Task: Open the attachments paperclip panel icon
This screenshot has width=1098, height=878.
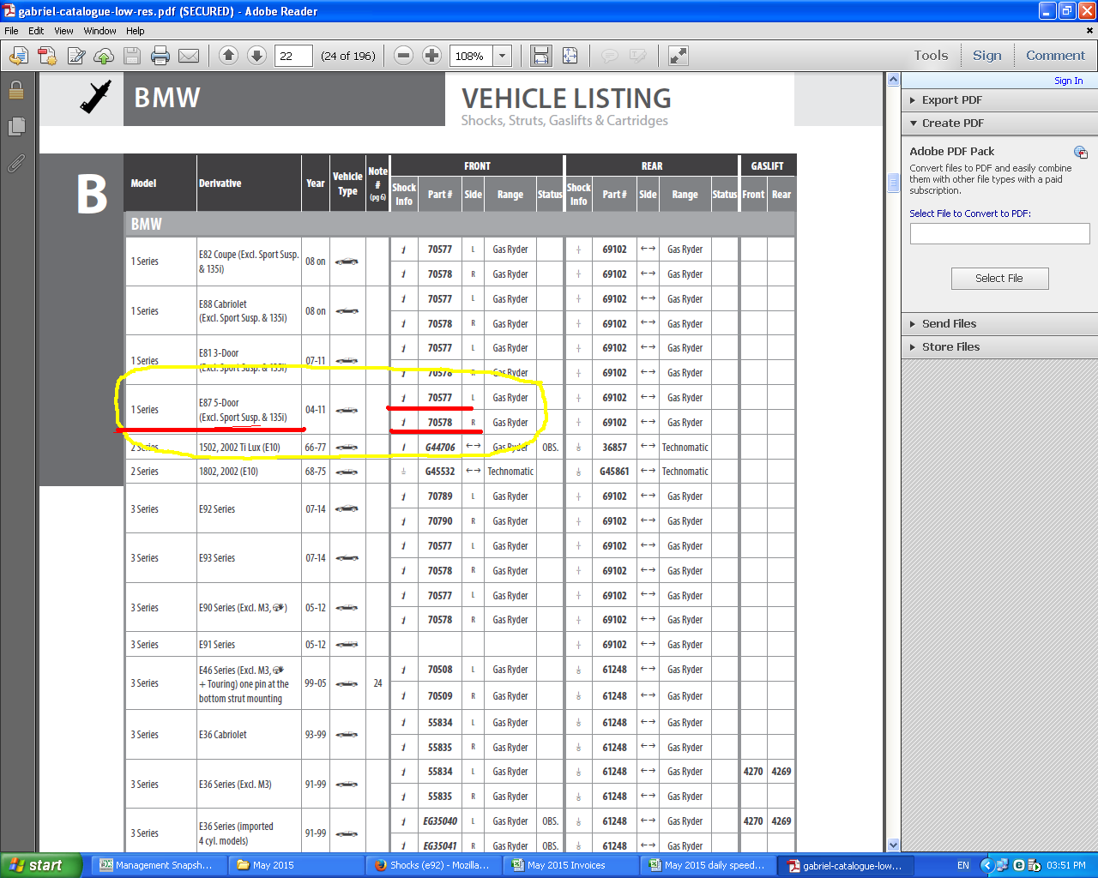Action: (x=16, y=163)
